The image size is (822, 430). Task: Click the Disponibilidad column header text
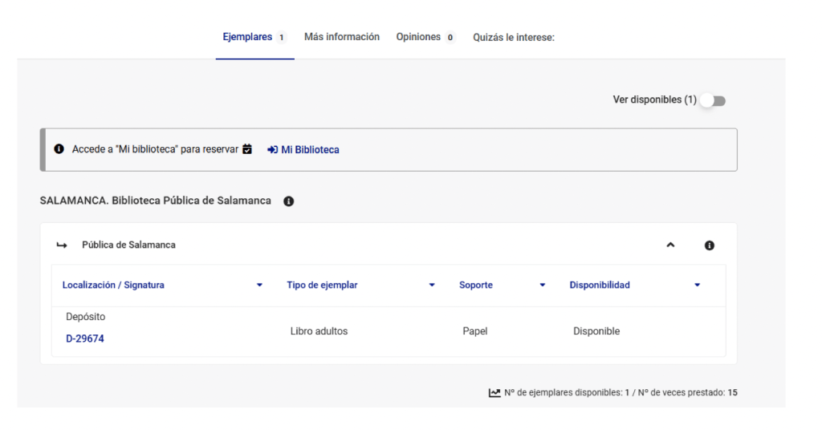point(600,285)
